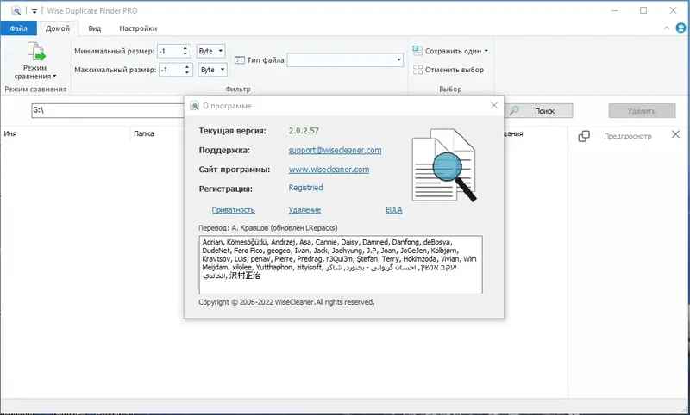Open the www.wisecleaner.com link
This screenshot has height=415, width=690.
pos(329,170)
